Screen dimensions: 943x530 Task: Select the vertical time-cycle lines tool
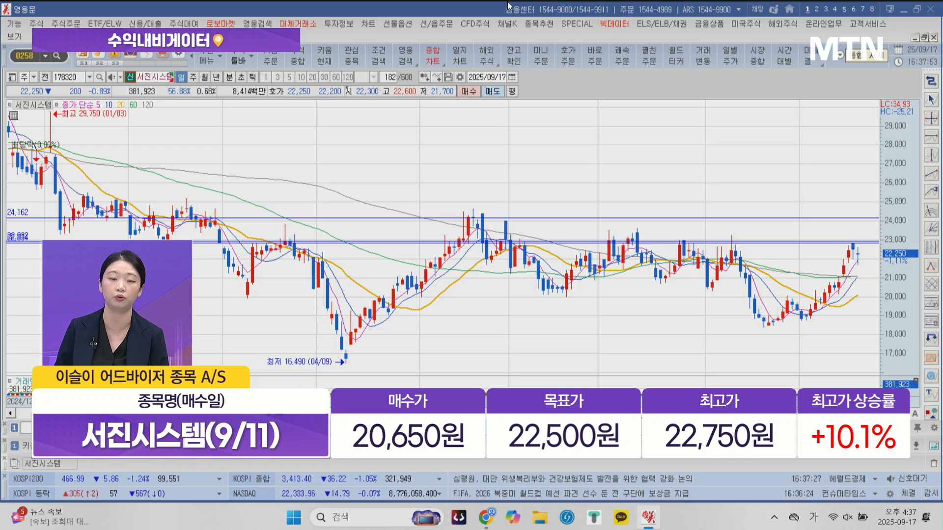[x=931, y=247]
